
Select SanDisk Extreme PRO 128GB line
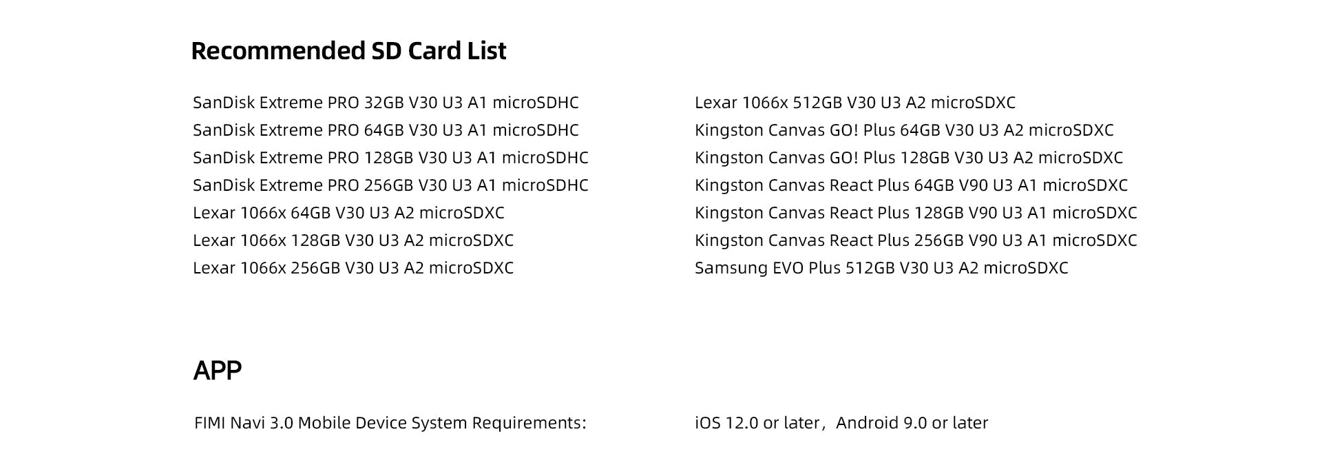[390, 158]
